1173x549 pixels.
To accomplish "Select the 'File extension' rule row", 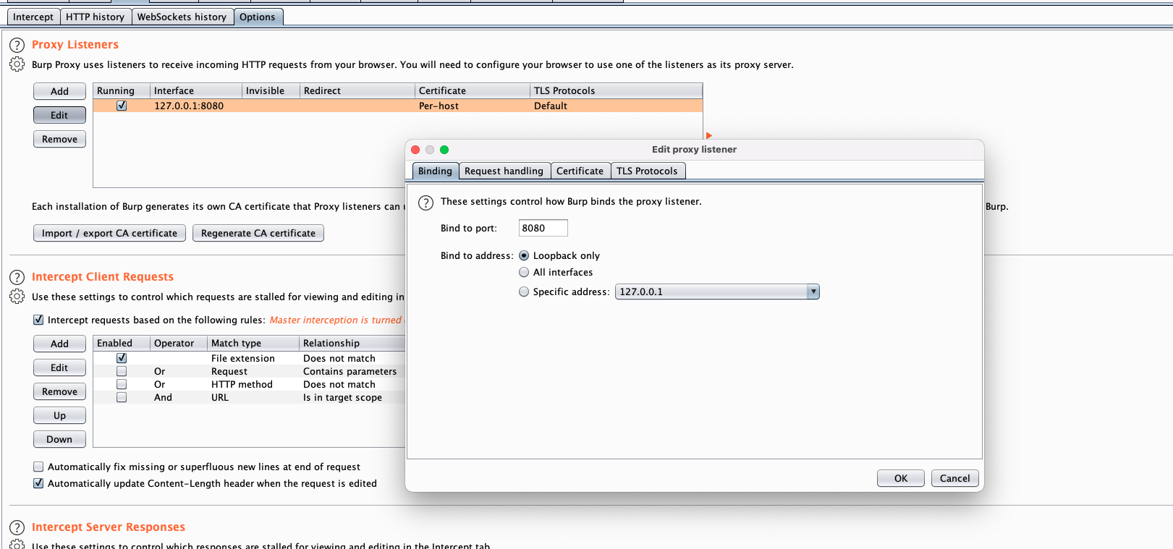I will (x=249, y=358).
